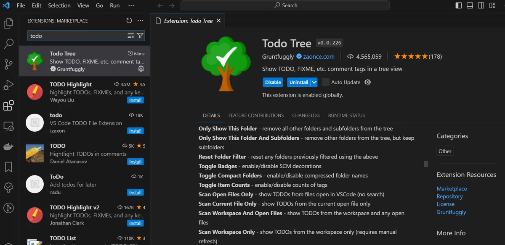505x245 pixels.
Task: Install the ToDo extension by radu
Action: (x=136, y=193)
